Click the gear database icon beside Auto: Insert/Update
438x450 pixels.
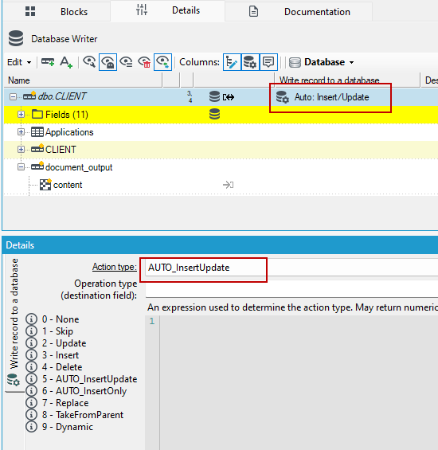[x=283, y=97]
